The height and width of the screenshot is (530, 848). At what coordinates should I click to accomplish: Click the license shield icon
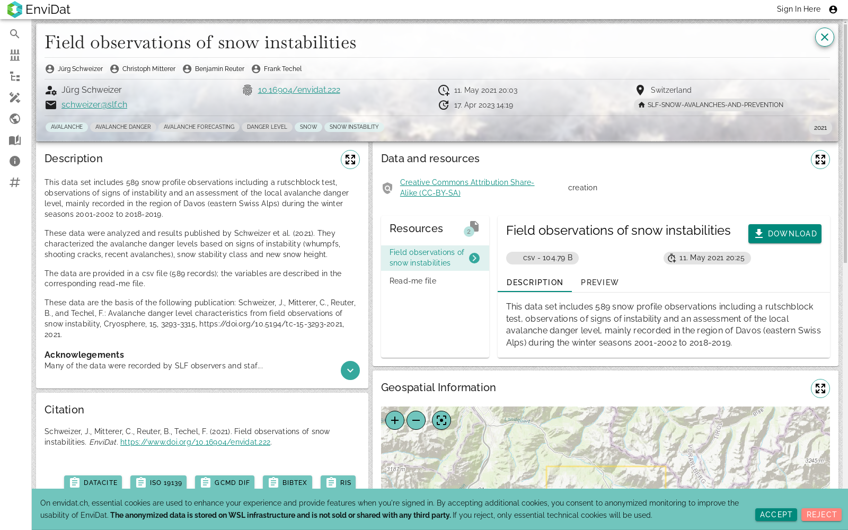click(x=387, y=188)
